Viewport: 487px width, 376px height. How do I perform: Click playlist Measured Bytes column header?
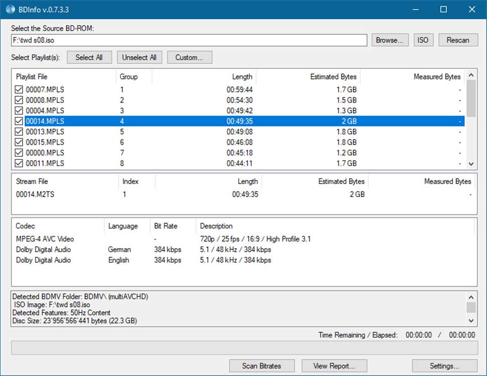[x=412, y=77]
